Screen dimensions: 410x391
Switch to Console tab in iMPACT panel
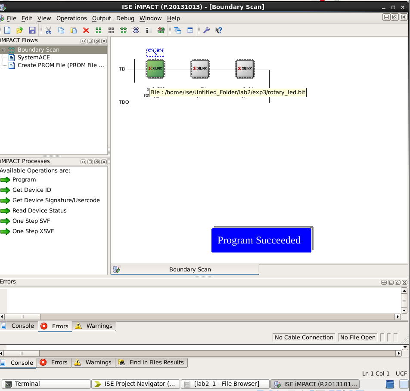pos(19,326)
